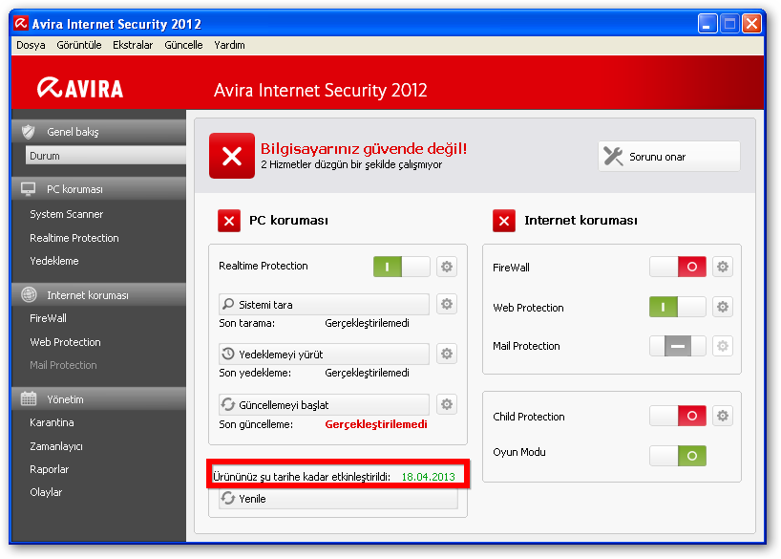Click the Avira logo in header
This screenshot has width=781, height=559.
(80, 88)
